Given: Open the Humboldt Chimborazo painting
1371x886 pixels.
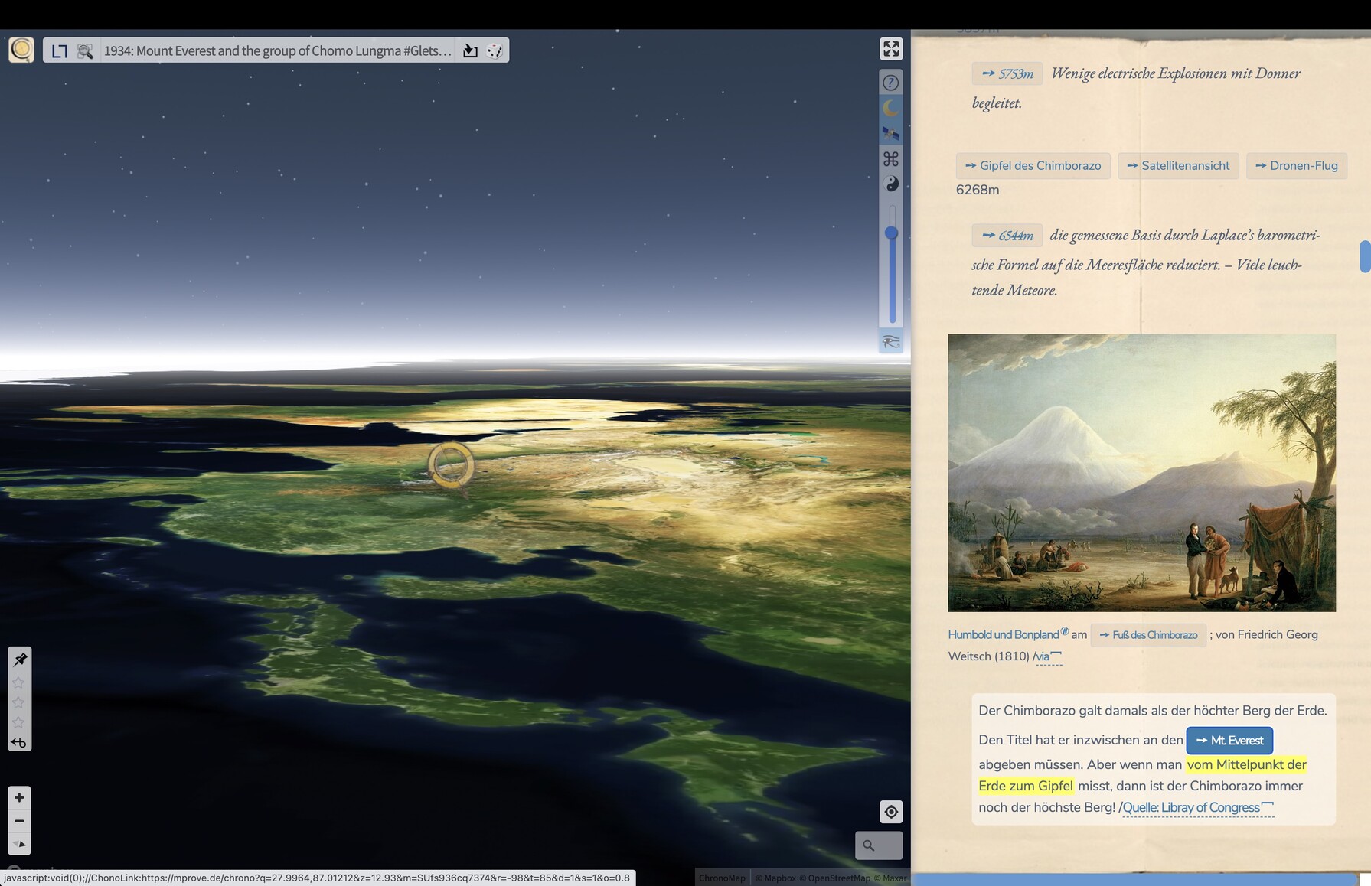Looking at the screenshot, I should tap(1141, 472).
